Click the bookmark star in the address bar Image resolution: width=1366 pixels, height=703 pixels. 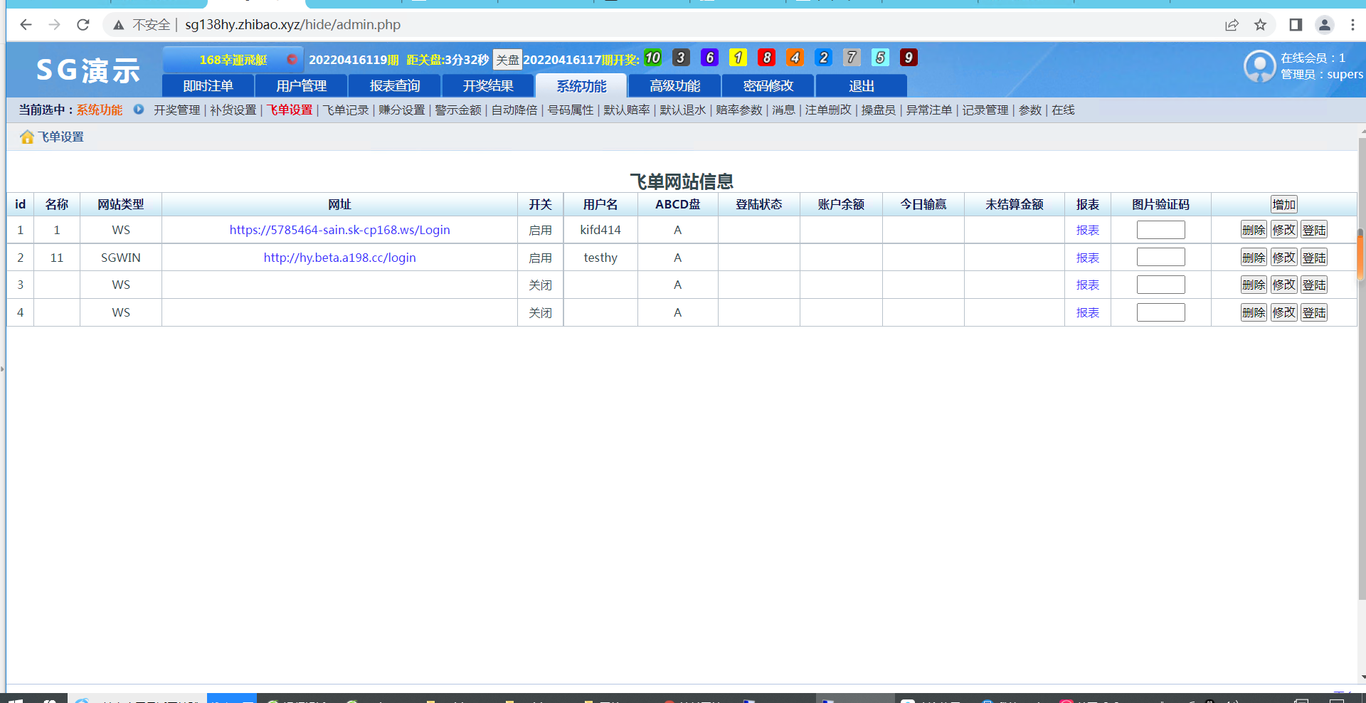pyautogui.click(x=1261, y=24)
